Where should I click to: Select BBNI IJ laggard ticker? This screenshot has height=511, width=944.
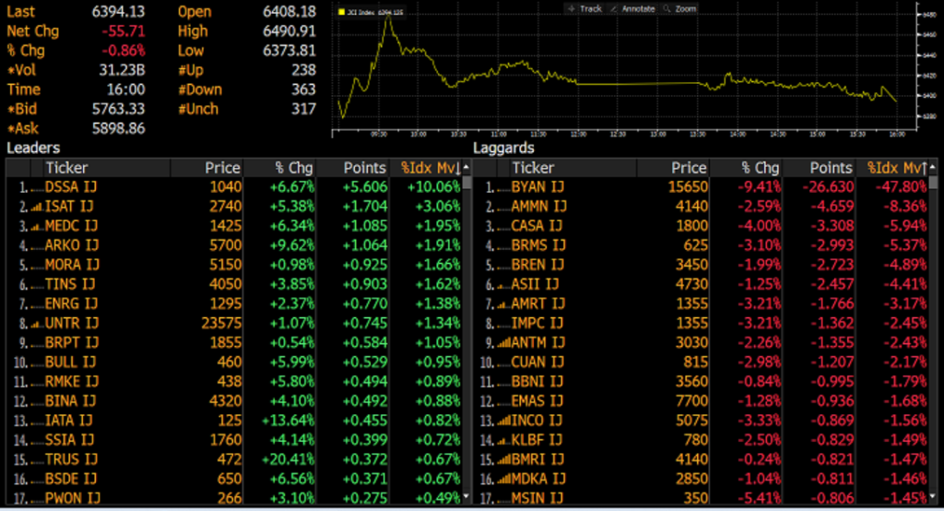pyautogui.click(x=537, y=382)
